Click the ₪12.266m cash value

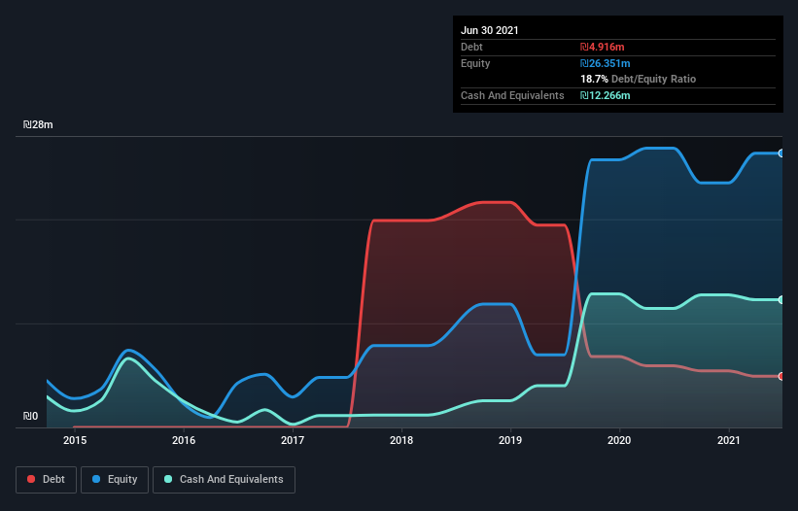(606, 95)
